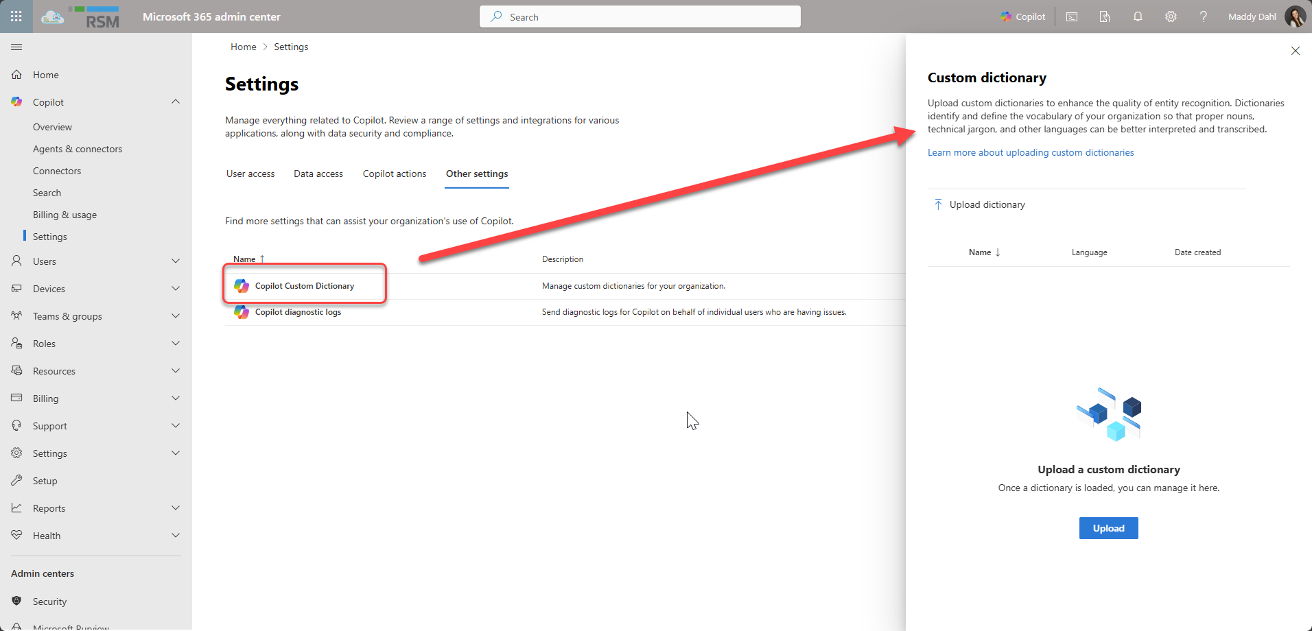Screen dimensions: 1312x631
Task: Expand the Devices section chevron
Action: pyautogui.click(x=176, y=289)
